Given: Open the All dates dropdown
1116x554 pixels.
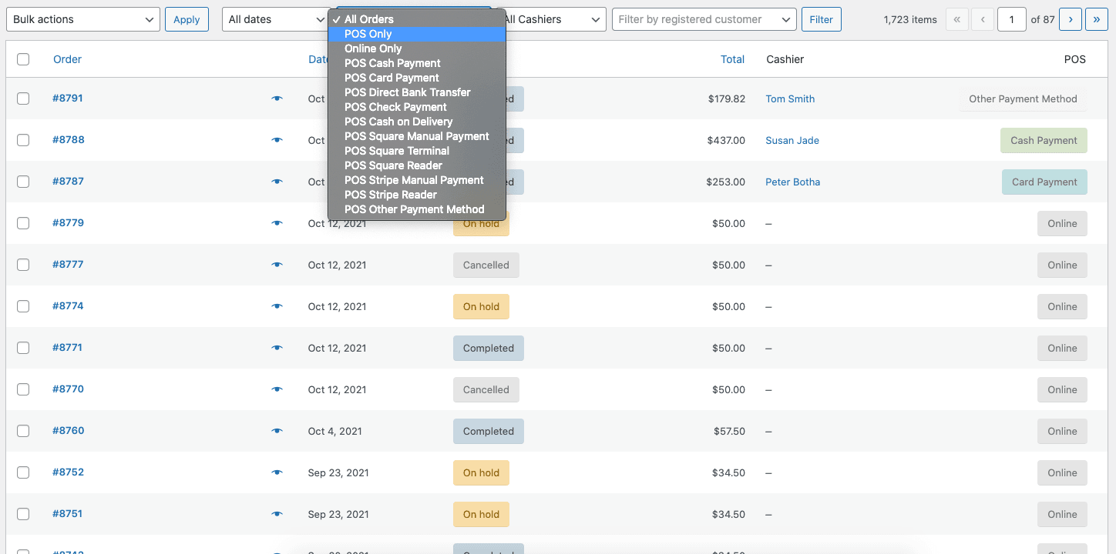Looking at the screenshot, I should [274, 18].
